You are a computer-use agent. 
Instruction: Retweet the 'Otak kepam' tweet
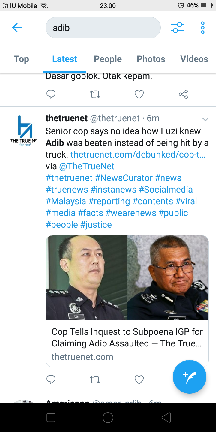point(95,94)
